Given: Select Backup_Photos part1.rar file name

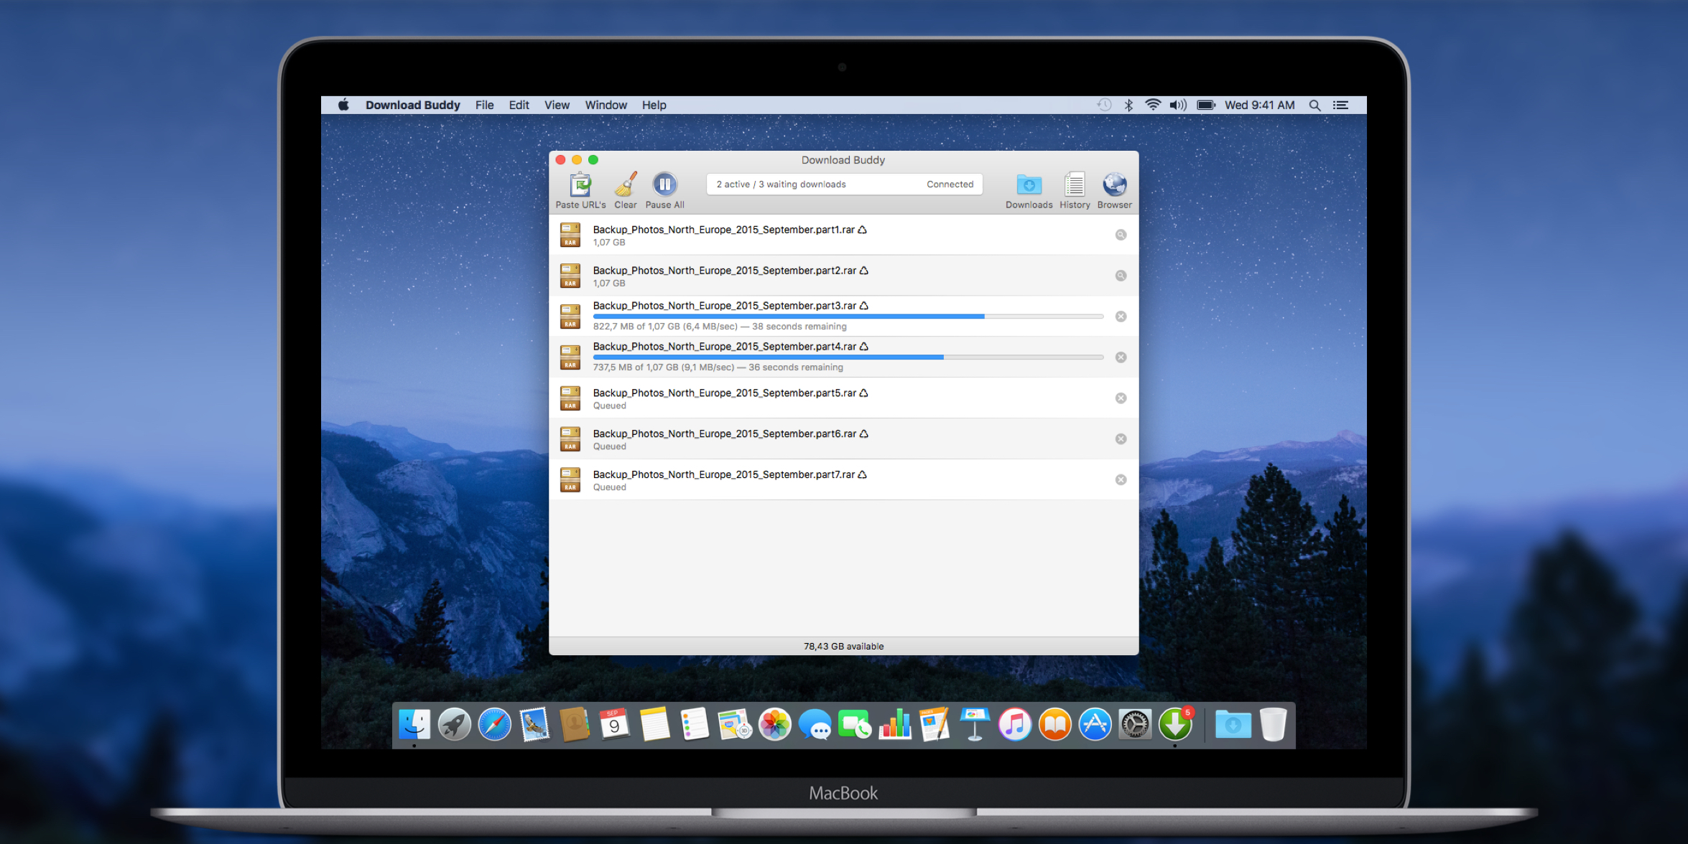Looking at the screenshot, I should 723,230.
